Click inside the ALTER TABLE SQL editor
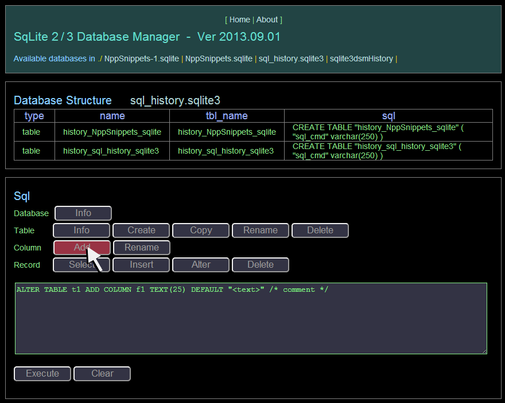This screenshot has width=505, height=403. [x=251, y=318]
